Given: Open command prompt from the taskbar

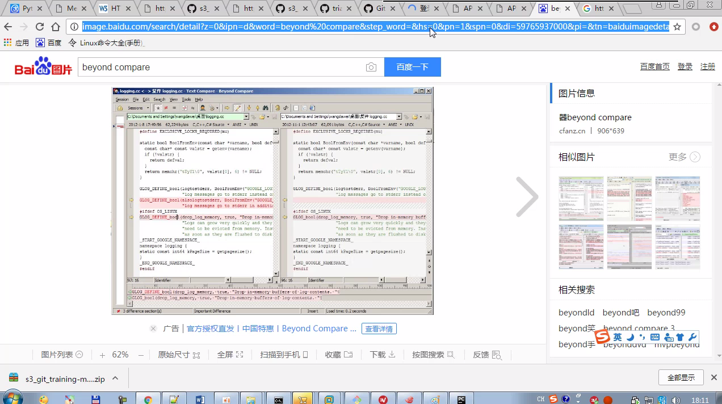Looking at the screenshot, I should 278,399.
